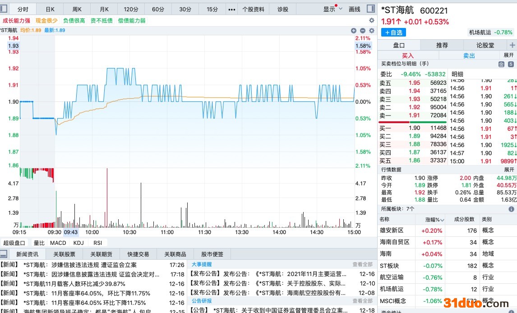点击「买入」切换查看买入档位

pyautogui.click(x=407, y=55)
